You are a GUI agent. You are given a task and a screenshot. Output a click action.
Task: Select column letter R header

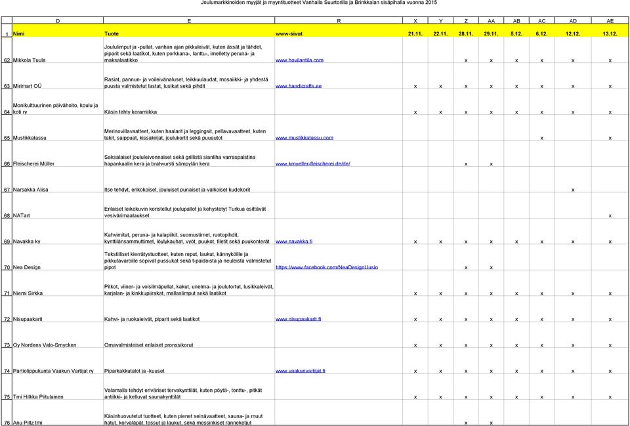coord(339,21)
